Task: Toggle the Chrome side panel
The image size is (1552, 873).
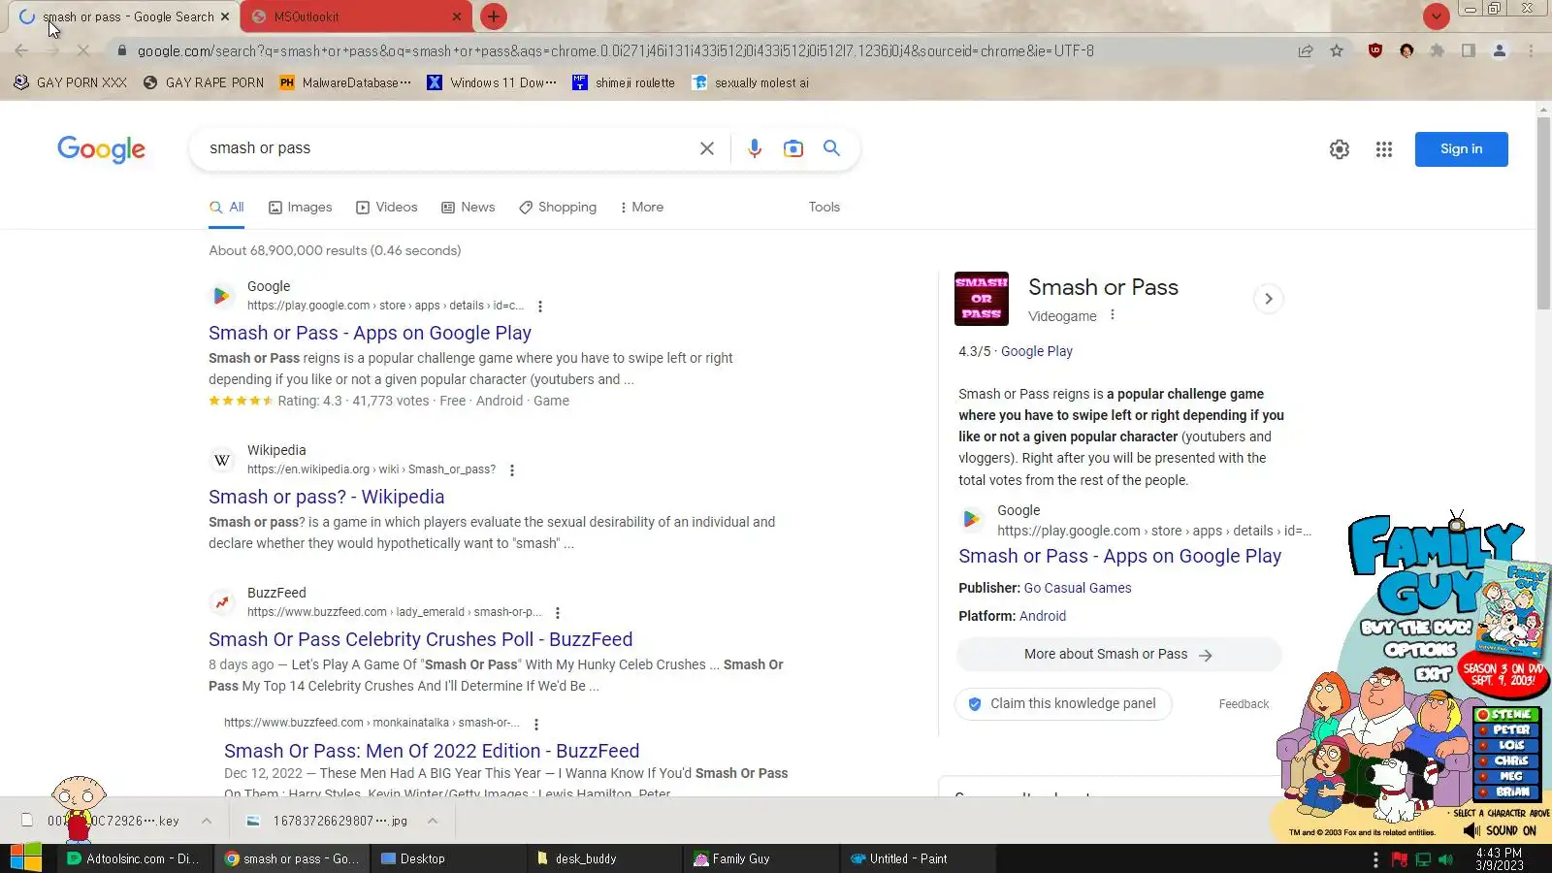Action: tap(1468, 50)
